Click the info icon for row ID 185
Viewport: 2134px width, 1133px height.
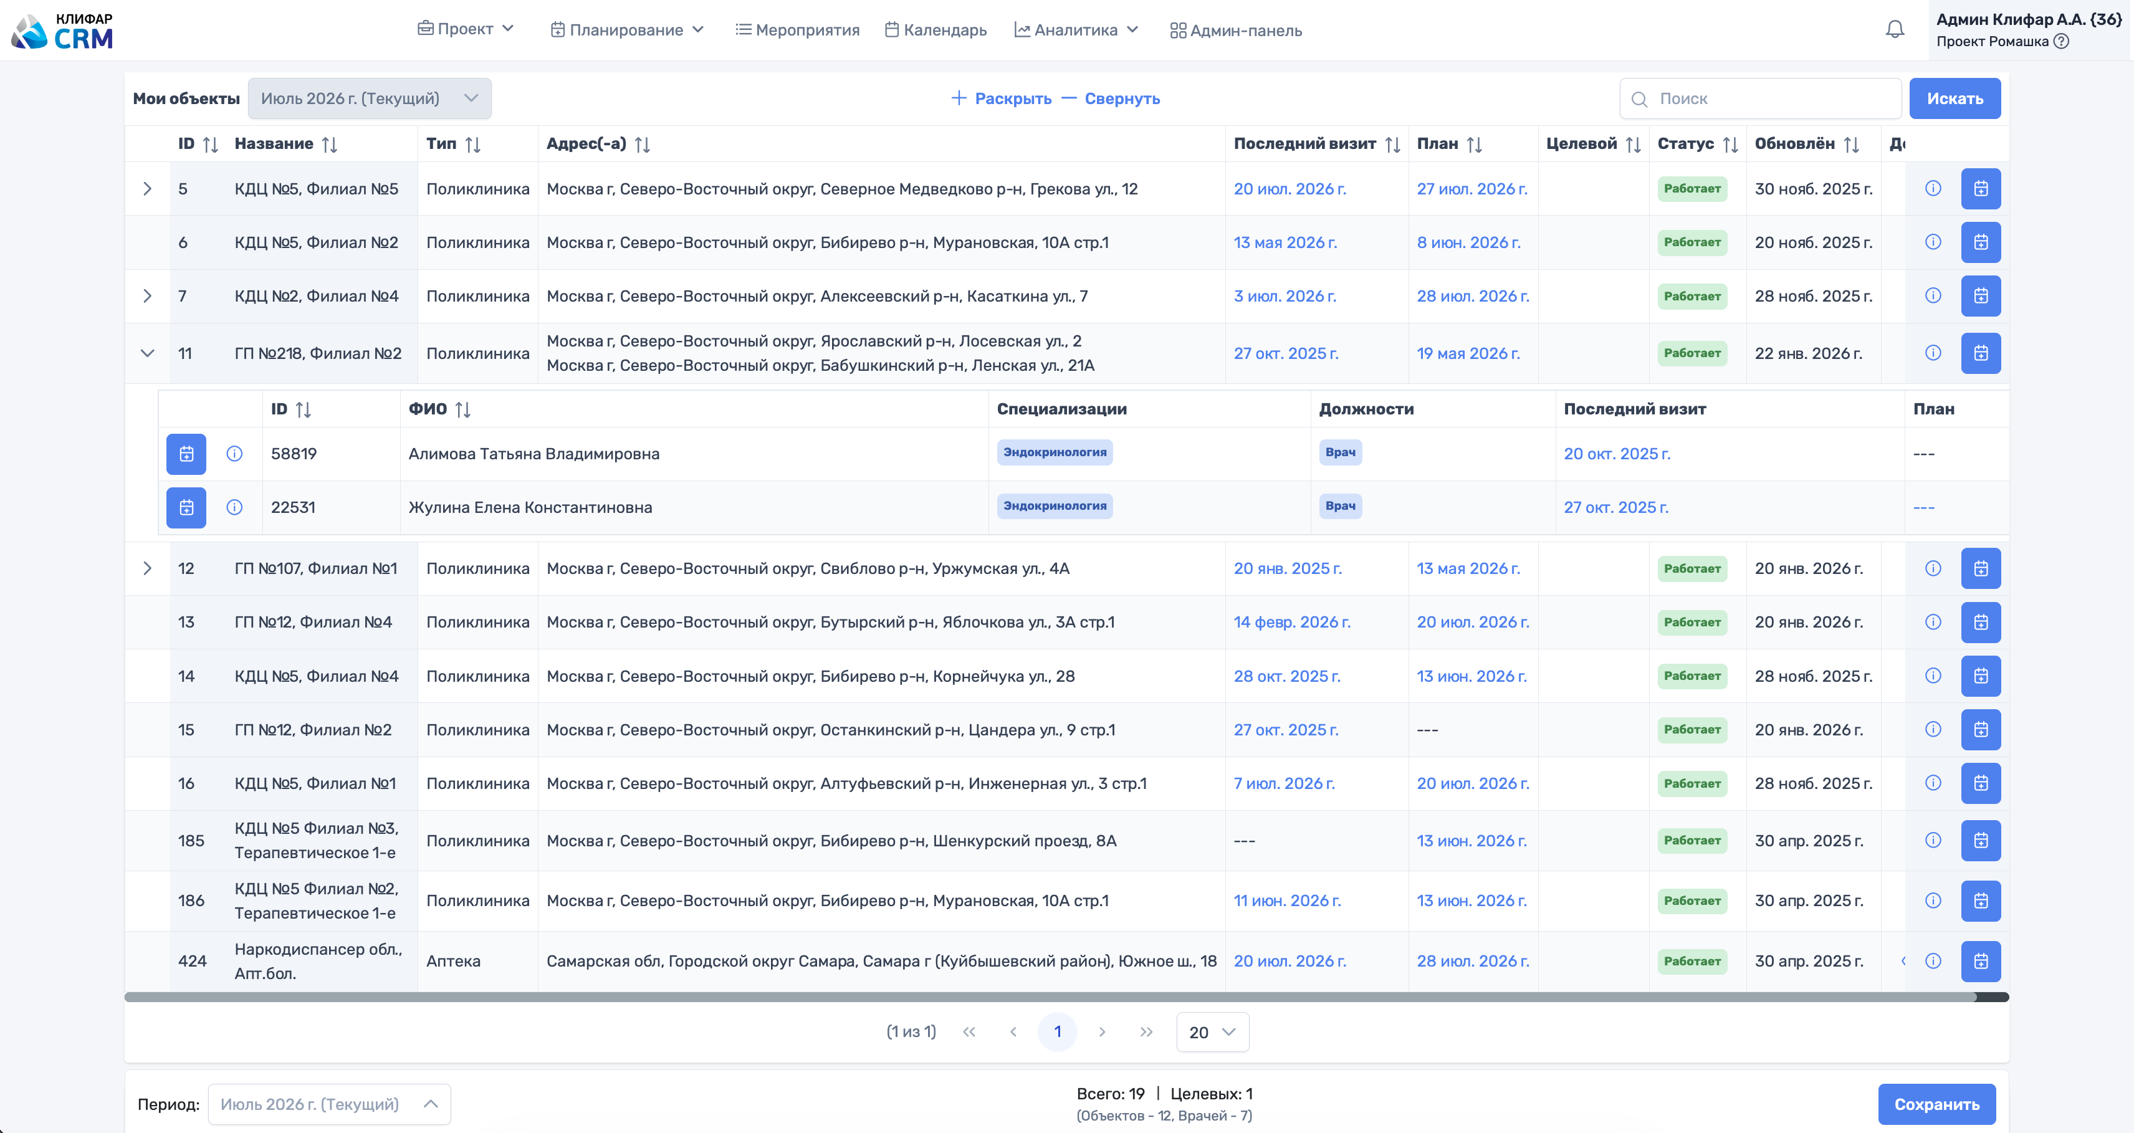1933,841
